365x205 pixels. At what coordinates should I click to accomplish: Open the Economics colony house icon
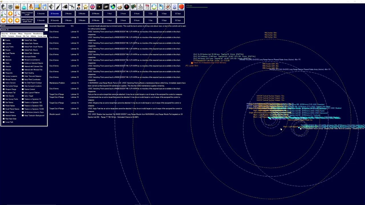click(x=3, y=7)
